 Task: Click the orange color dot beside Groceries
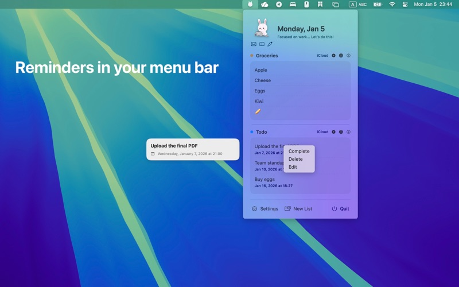pos(252,56)
